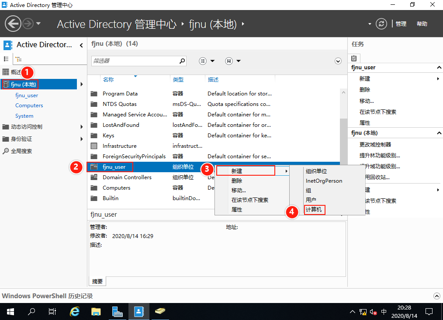Expand 动态访问控制 arrow

(82, 127)
